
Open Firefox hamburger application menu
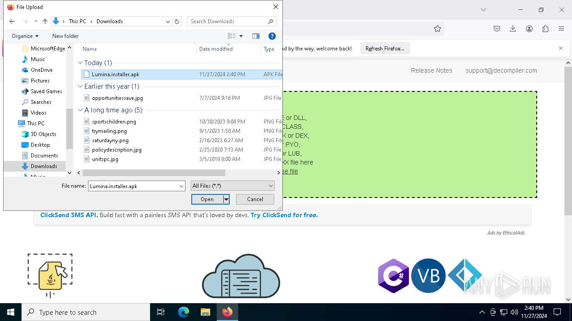(x=561, y=29)
